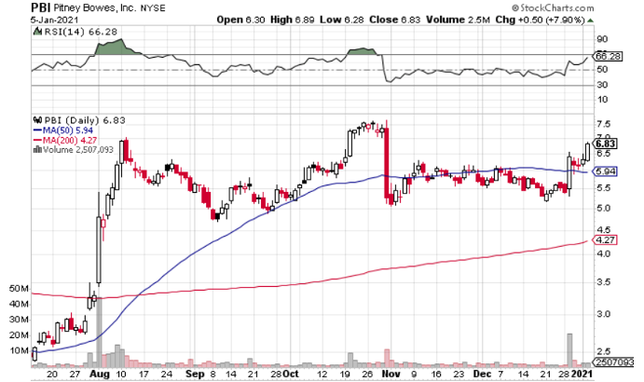Click the Aug date axis label

(x=100, y=375)
